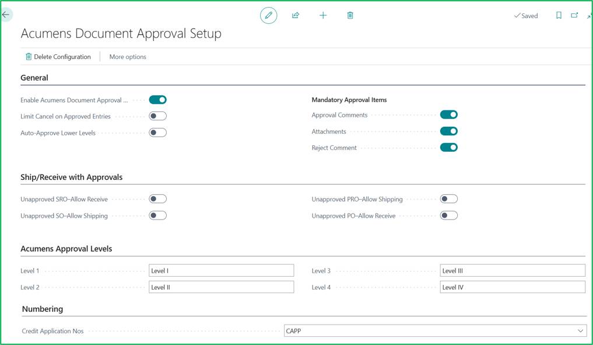Image resolution: width=593 pixels, height=345 pixels.
Task: Click the Unapproved SO-Allow Shipping label
Action: 64,216
